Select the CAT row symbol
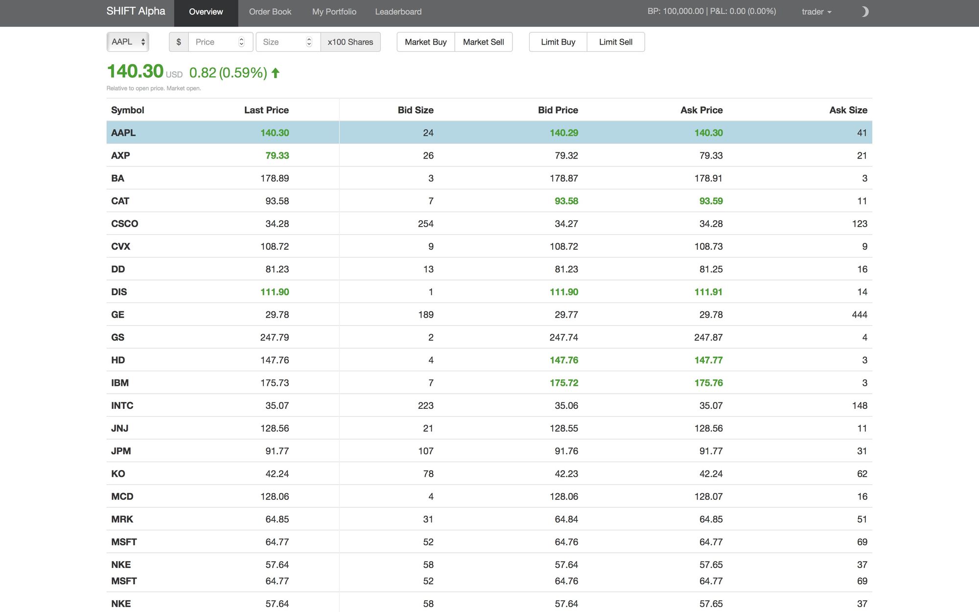The image size is (979, 612). (120, 201)
